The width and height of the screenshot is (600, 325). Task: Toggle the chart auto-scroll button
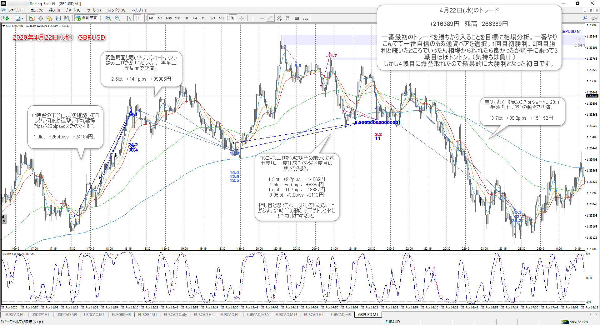[129, 18]
